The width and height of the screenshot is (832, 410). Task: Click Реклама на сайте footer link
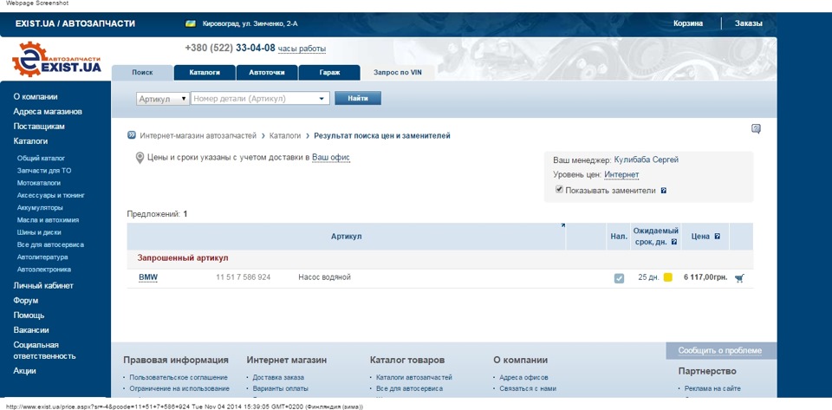pyautogui.click(x=712, y=388)
